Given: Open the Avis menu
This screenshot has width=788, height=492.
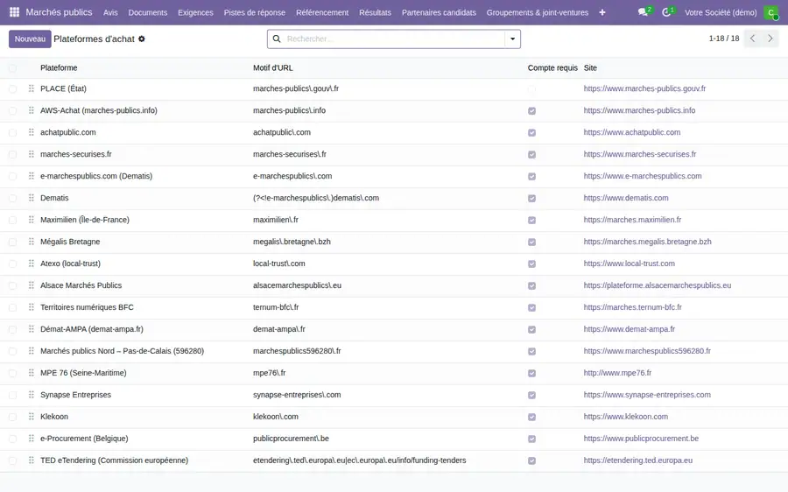Looking at the screenshot, I should point(110,12).
